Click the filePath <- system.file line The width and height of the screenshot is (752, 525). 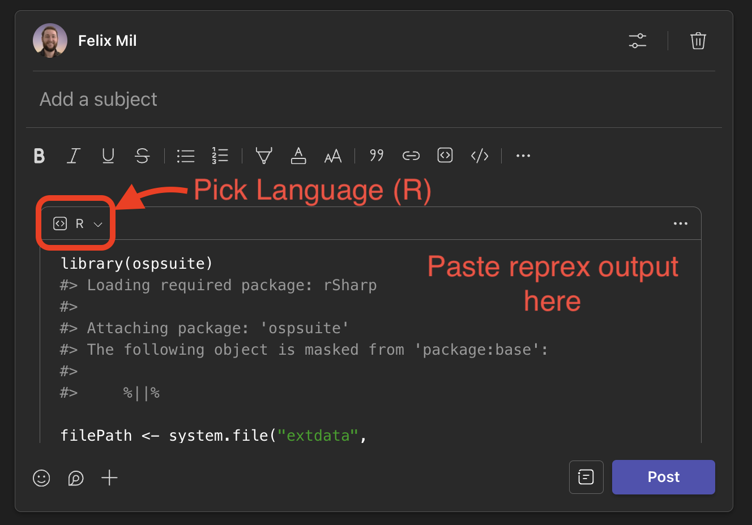[213, 436]
